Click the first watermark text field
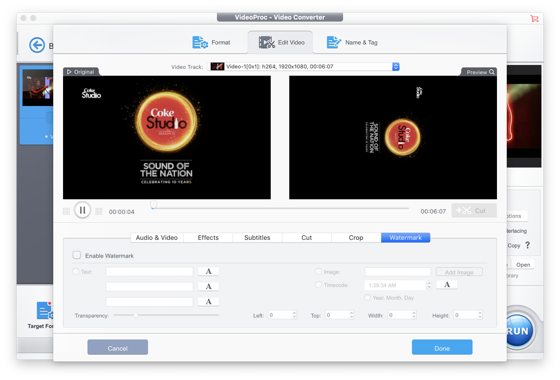The width and height of the screenshot is (560, 380). (x=150, y=272)
